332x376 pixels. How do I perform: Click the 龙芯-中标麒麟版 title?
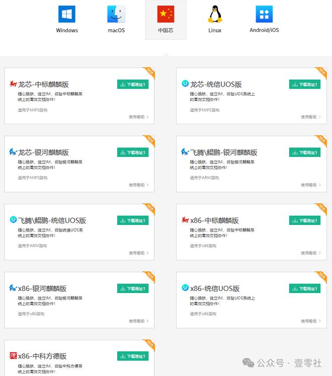pos(43,85)
